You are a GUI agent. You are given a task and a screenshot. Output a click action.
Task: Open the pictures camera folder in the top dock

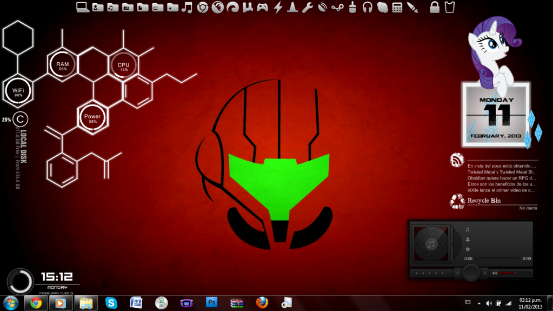click(128, 8)
